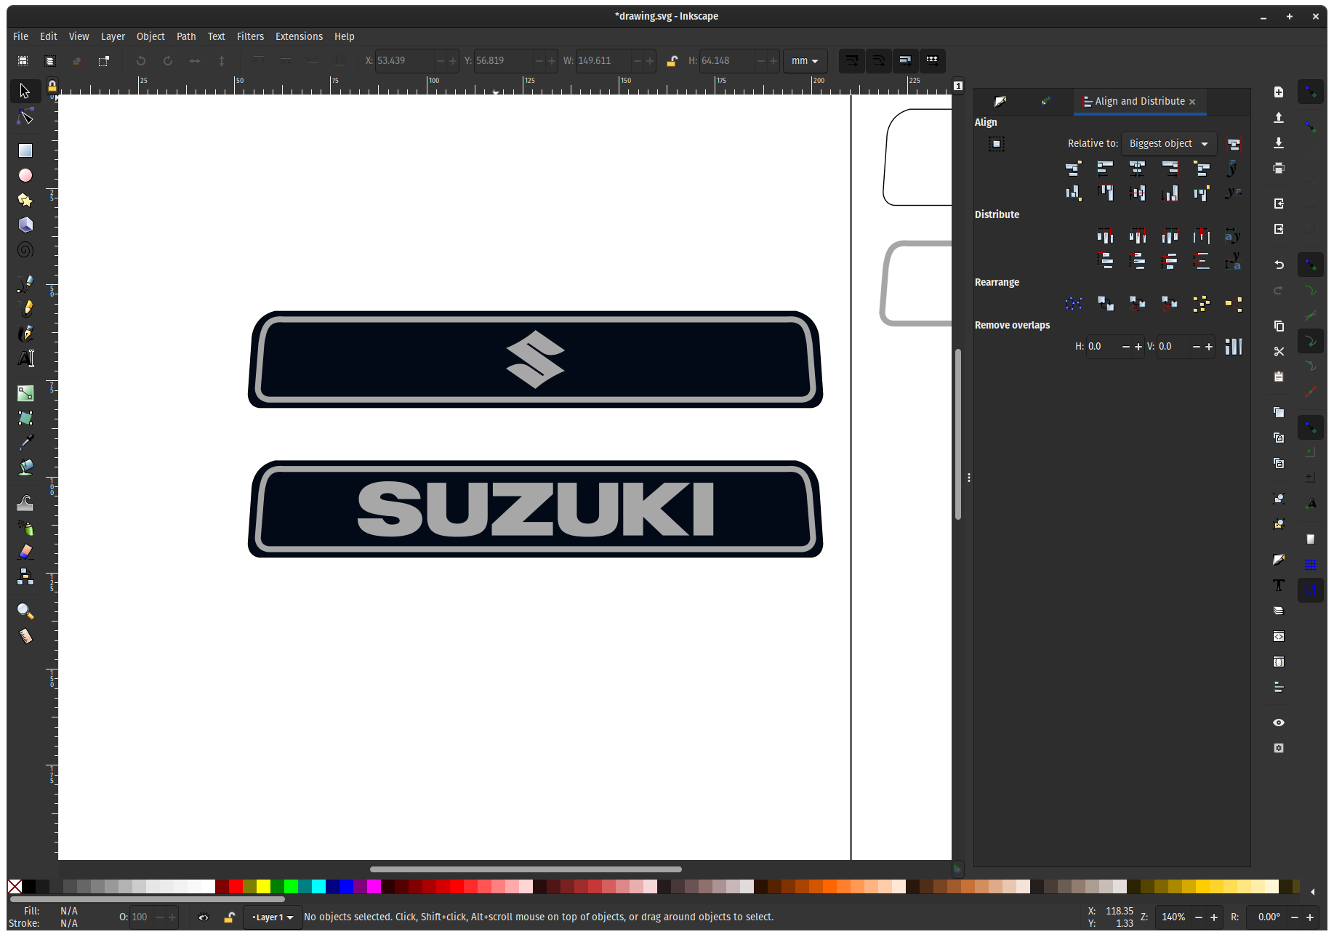Select the Node editing tool

coord(25,116)
